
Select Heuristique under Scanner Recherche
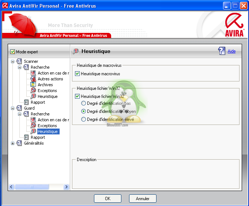(48, 96)
